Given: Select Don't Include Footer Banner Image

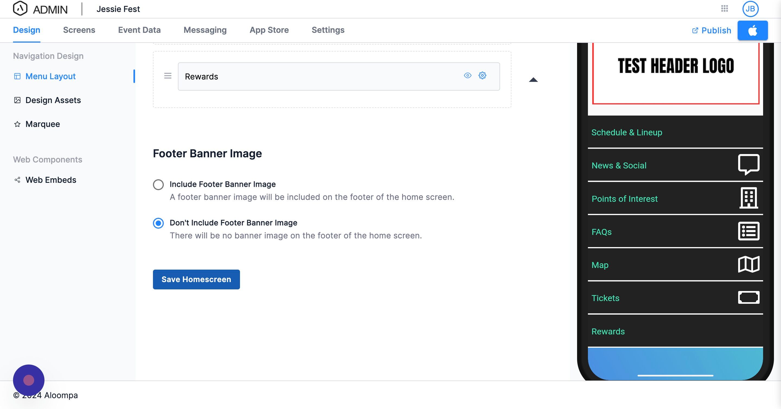Looking at the screenshot, I should tap(158, 223).
